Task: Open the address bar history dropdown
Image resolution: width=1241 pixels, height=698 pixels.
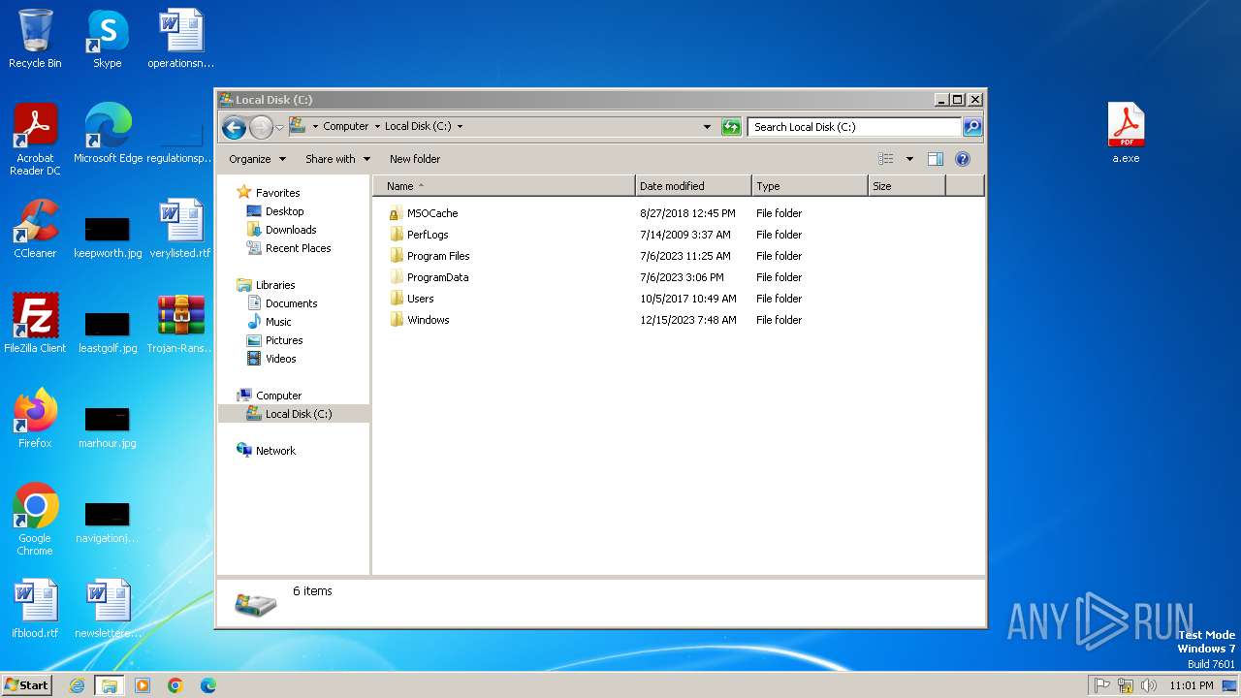Action: [707, 127]
